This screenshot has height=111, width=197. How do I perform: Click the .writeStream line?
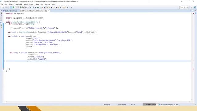coord(33,55)
